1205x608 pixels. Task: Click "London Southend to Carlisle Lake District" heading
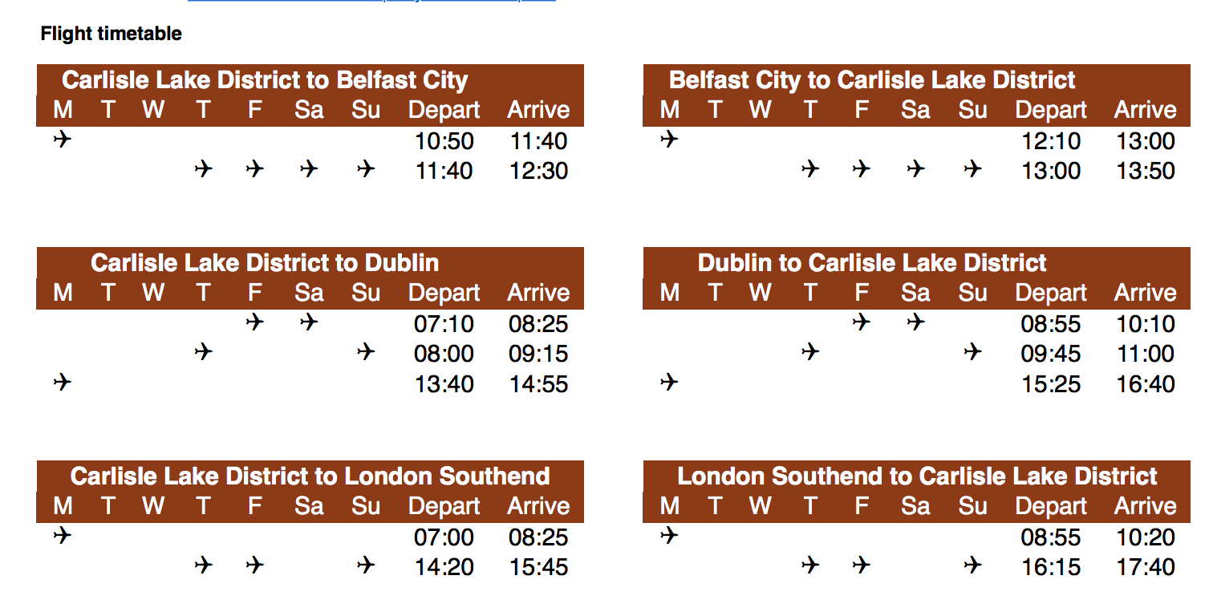coord(917,476)
